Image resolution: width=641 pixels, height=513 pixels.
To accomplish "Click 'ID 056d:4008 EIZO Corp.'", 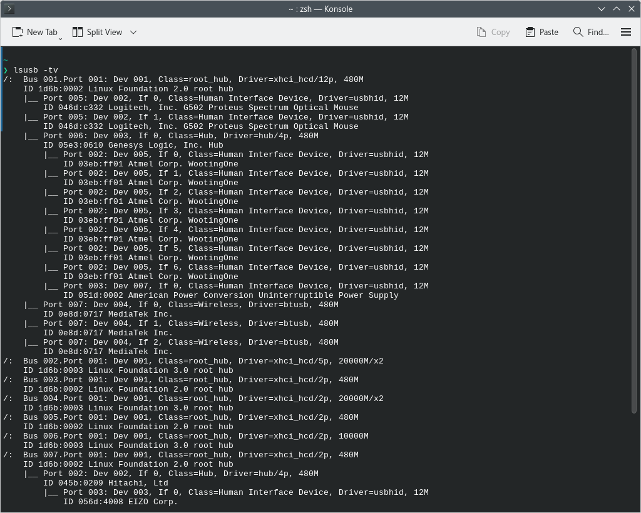I will 121,502.
